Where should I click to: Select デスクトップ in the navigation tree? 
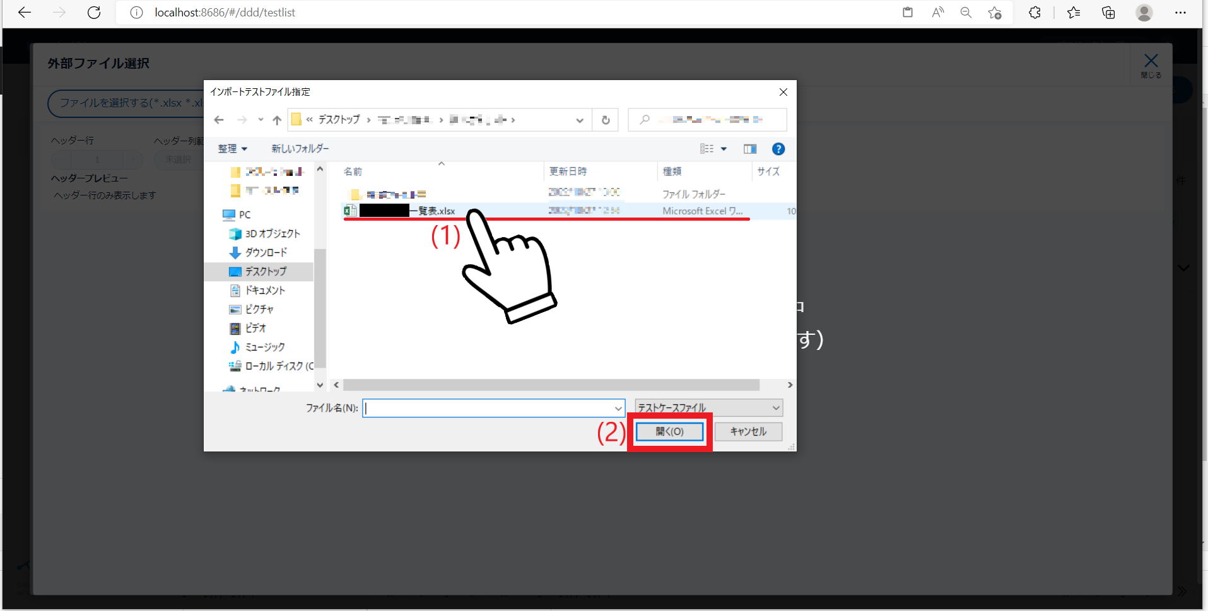point(265,271)
